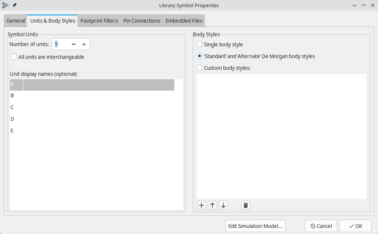Decrease number of units with minus button
The image size is (378, 234).
74,44
